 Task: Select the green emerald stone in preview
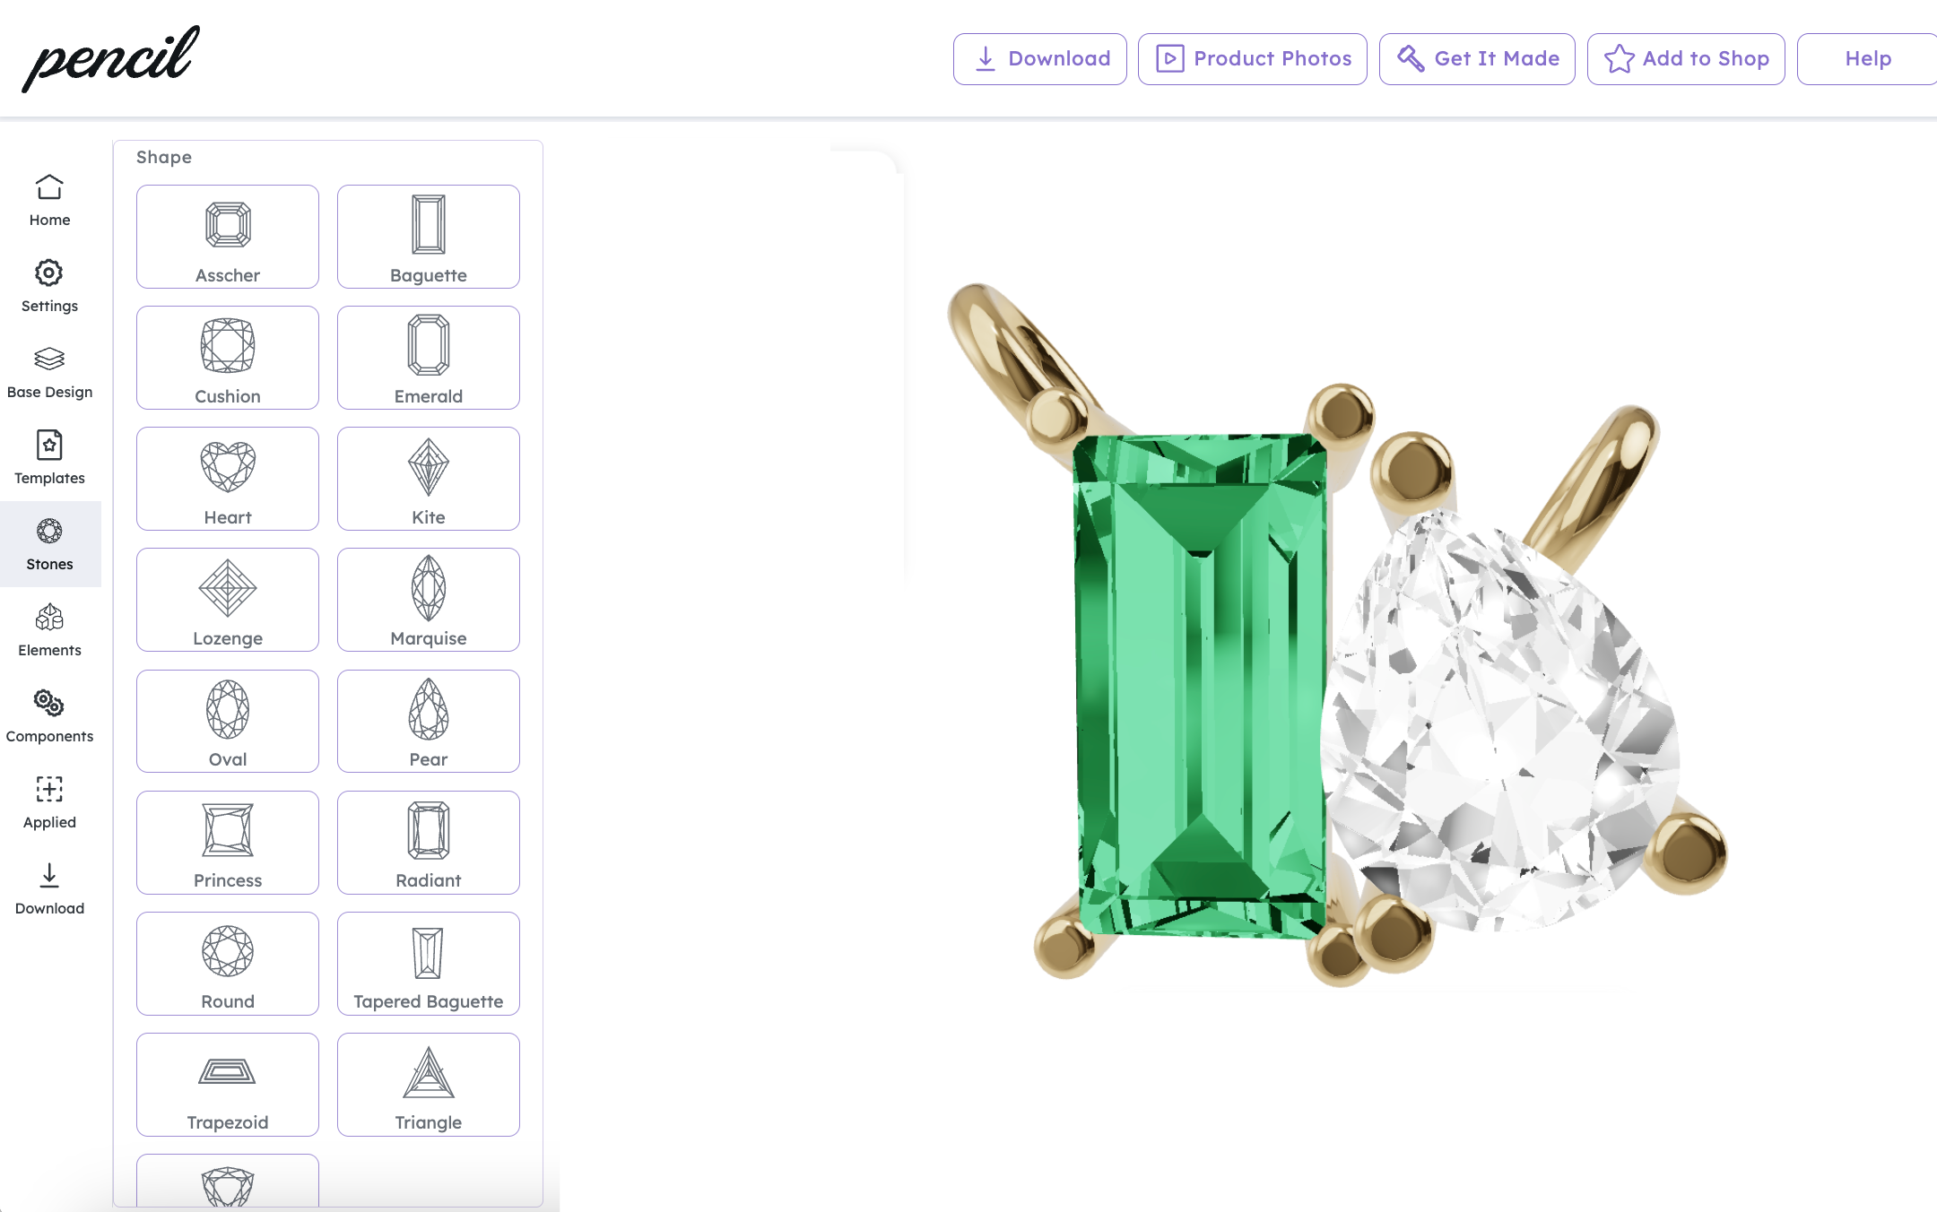pyautogui.click(x=1200, y=686)
